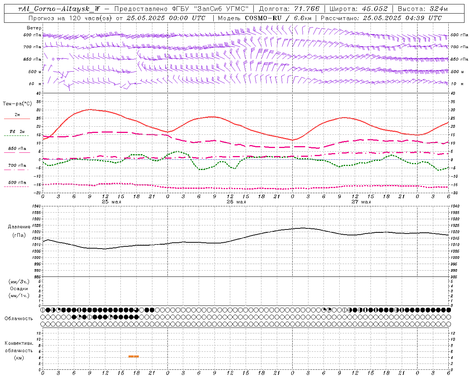
Task: Click the "Осадки" precipitation label
Action: 19,289
